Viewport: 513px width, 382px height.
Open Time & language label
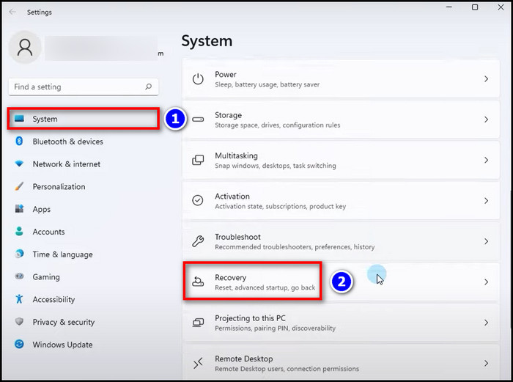(62, 254)
